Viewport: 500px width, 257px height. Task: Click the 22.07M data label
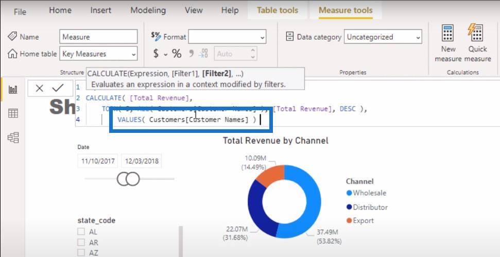point(237,229)
